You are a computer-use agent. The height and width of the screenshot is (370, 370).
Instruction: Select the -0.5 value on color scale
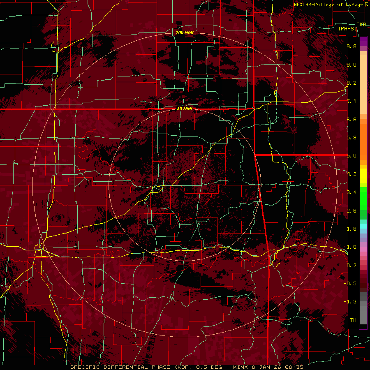(x=350, y=284)
